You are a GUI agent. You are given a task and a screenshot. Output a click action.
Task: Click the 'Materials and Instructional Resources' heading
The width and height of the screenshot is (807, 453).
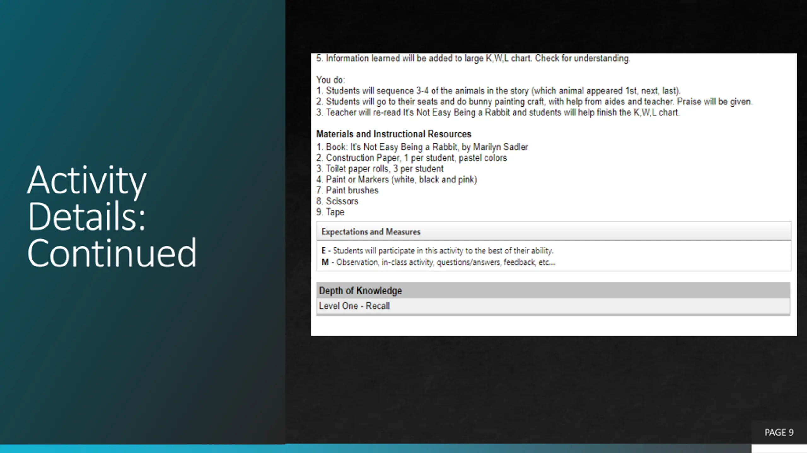coord(394,134)
